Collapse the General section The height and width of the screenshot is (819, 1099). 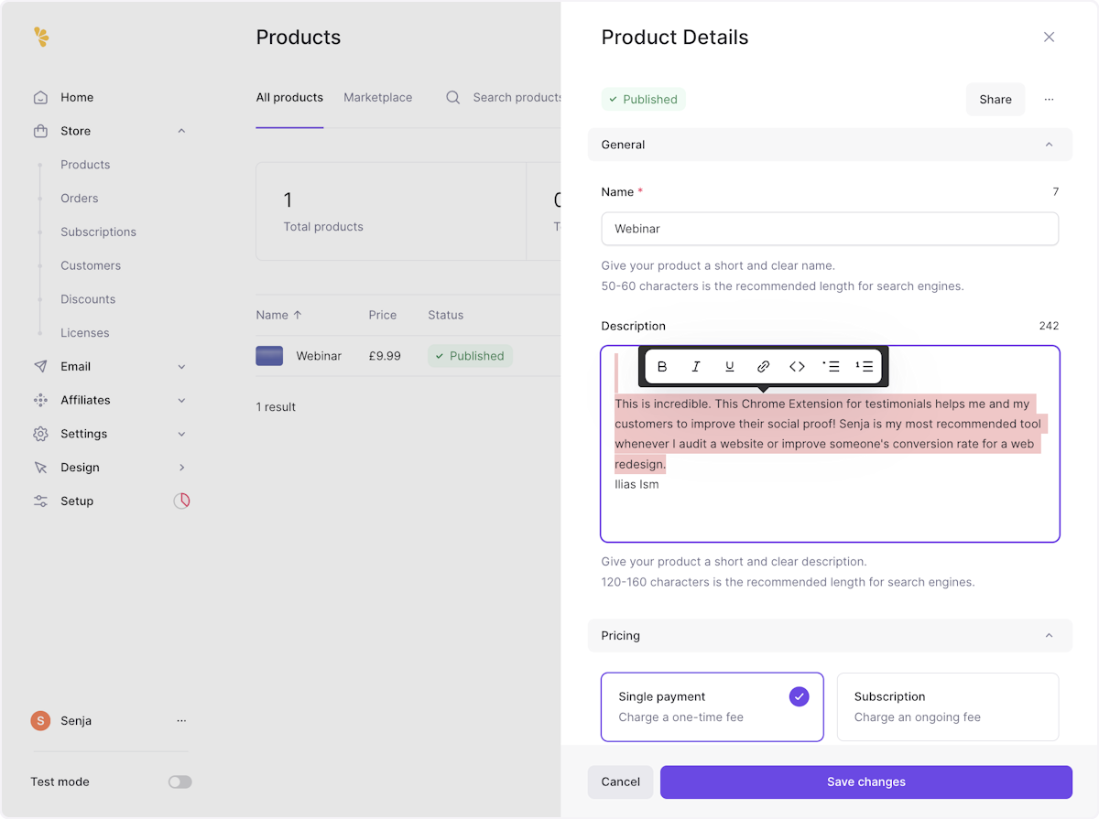tap(1049, 145)
